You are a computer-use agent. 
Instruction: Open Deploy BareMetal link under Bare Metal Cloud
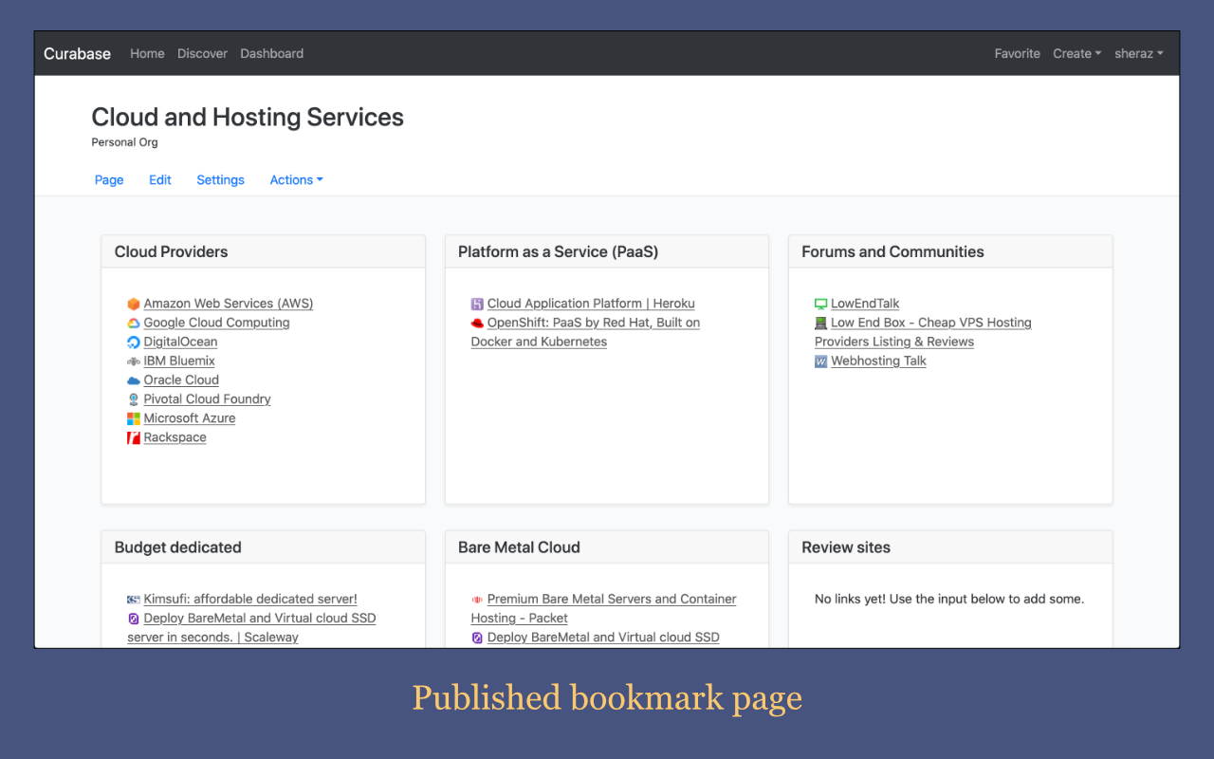pyautogui.click(x=603, y=637)
